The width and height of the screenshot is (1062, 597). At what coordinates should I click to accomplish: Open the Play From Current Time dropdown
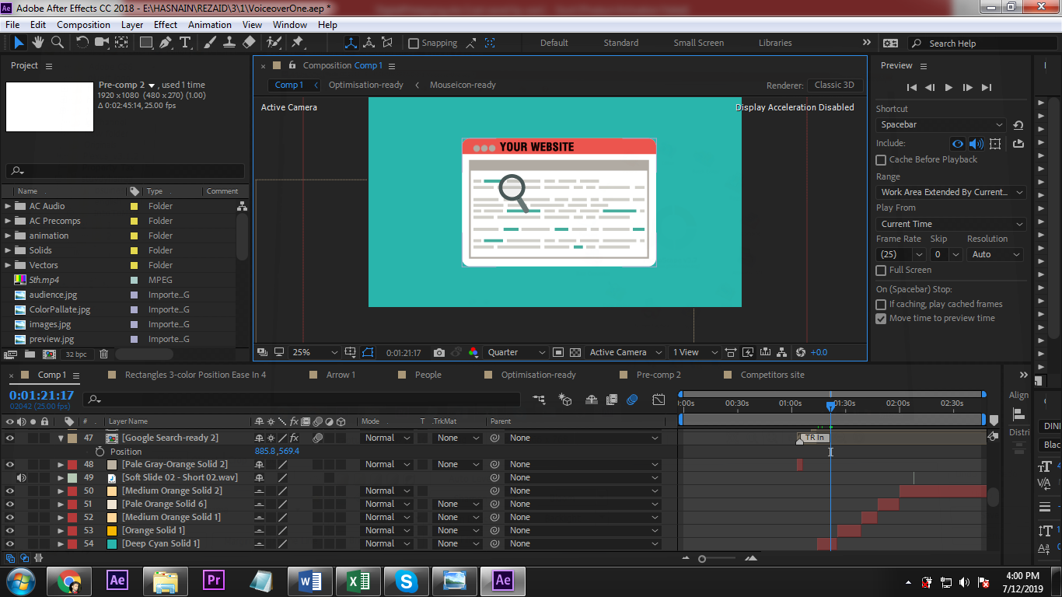tap(951, 224)
